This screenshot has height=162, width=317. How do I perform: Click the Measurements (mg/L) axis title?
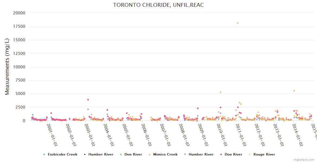7,67
